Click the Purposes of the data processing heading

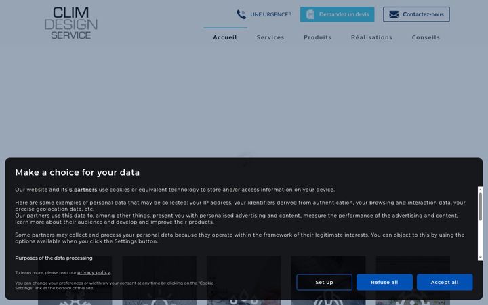point(54,258)
